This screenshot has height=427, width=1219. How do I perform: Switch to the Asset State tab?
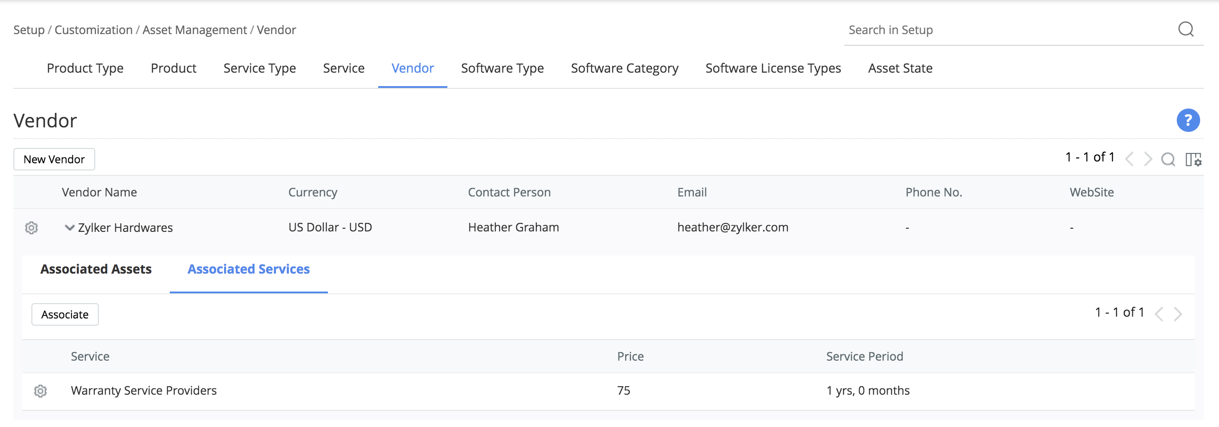click(x=900, y=69)
